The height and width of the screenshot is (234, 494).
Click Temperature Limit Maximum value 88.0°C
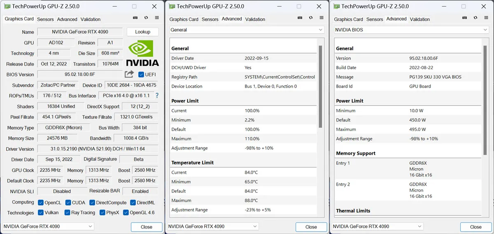click(x=251, y=201)
